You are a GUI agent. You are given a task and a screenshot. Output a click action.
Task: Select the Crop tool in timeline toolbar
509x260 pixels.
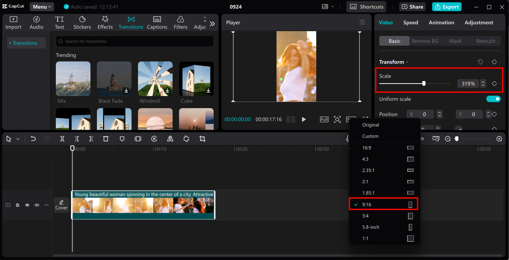[202, 139]
